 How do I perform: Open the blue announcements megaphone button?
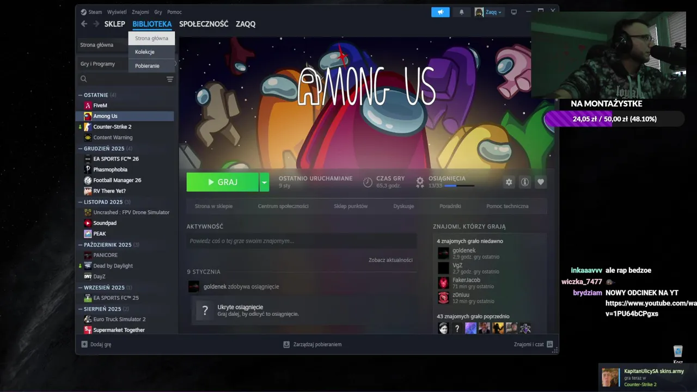click(441, 12)
